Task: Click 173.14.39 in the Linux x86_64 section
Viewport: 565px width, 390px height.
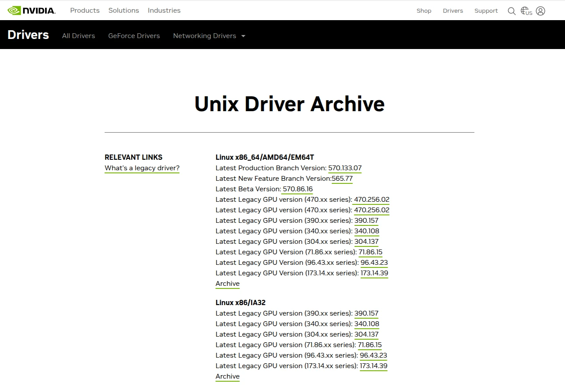Action: pos(374,273)
